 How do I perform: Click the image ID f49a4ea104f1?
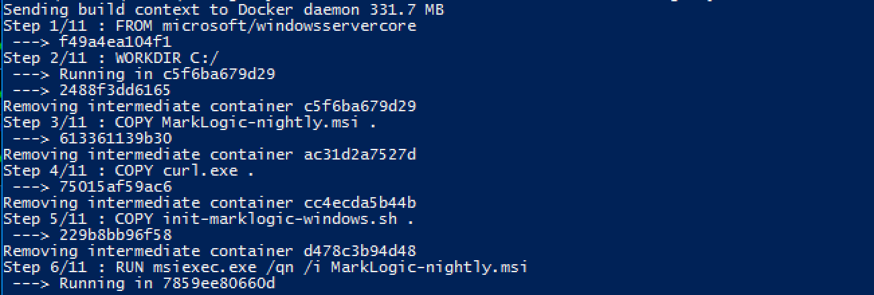coord(115,42)
